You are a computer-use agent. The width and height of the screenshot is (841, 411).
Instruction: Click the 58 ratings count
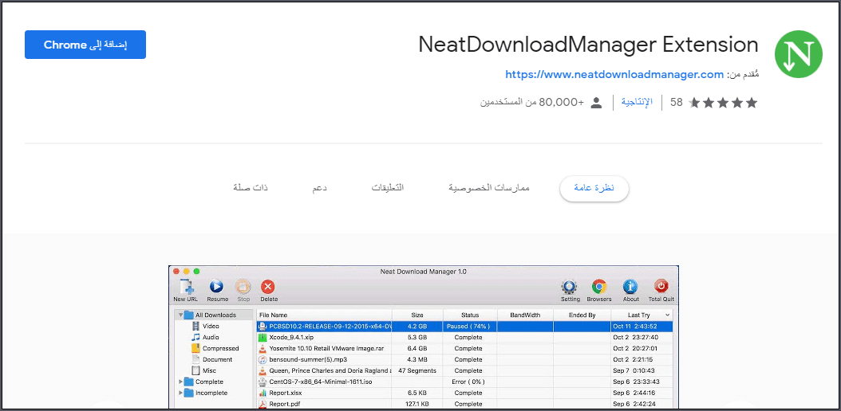click(x=677, y=103)
